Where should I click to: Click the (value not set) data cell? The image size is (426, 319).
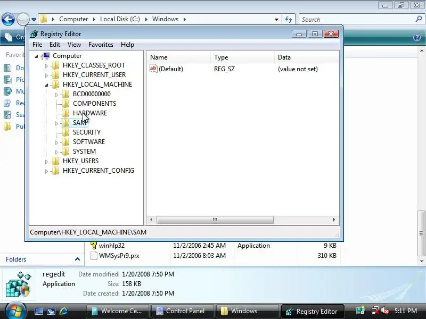tap(298, 69)
